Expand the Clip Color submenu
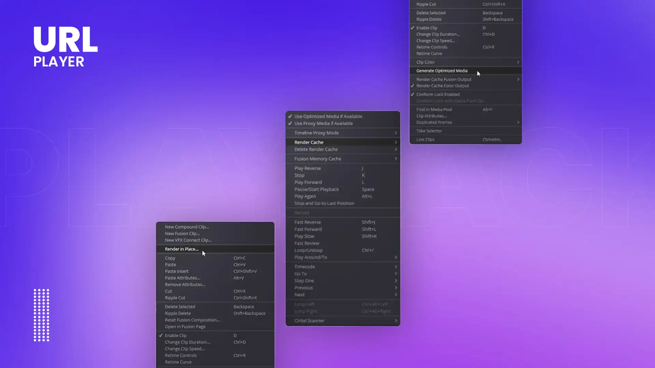Image resolution: width=655 pixels, height=368 pixels. tap(425, 62)
